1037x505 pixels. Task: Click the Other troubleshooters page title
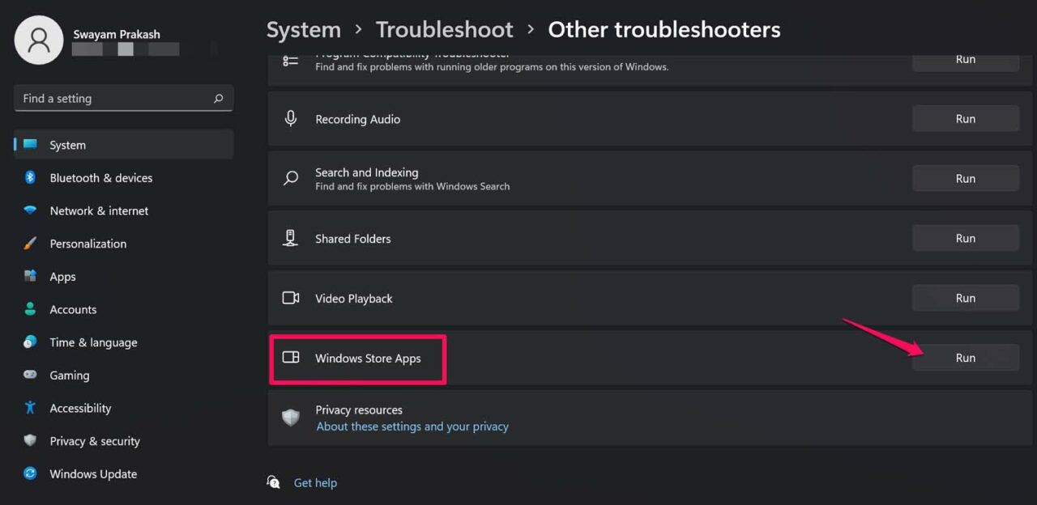coord(664,30)
